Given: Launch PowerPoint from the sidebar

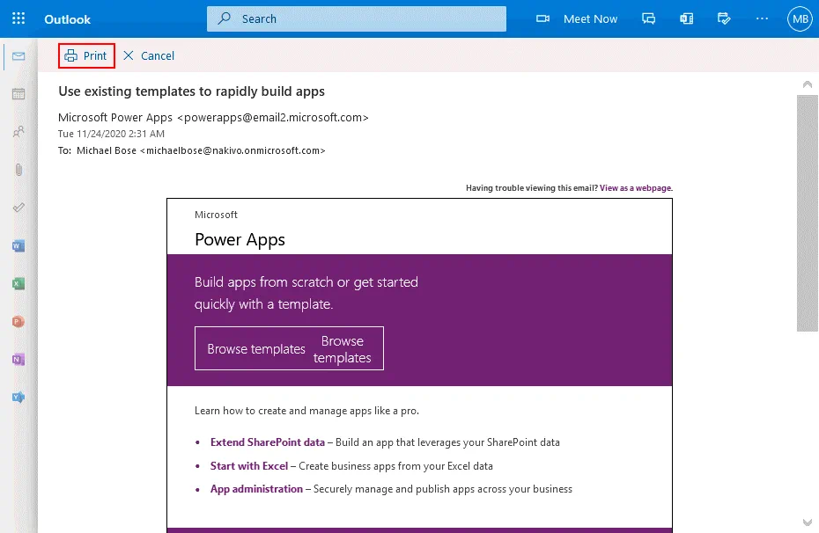Looking at the screenshot, I should (18, 322).
